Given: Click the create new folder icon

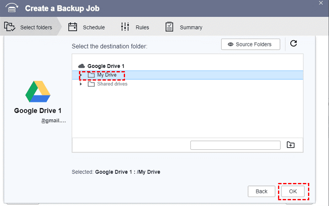Looking at the screenshot, I should tap(291, 145).
